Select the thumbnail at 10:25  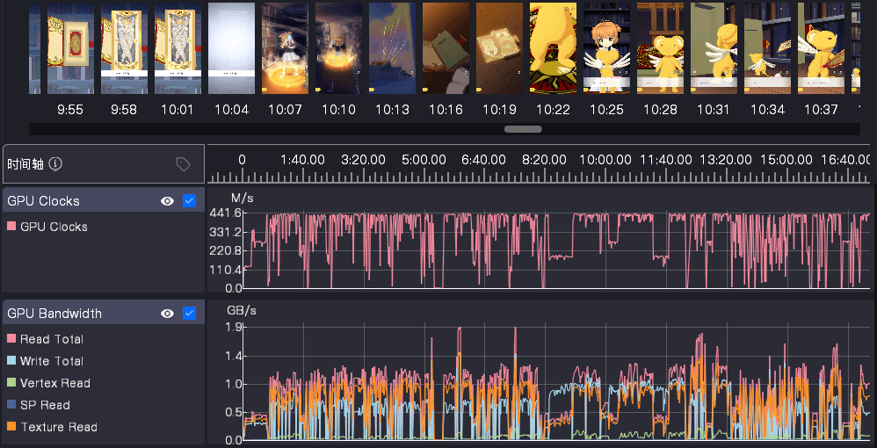pos(606,48)
